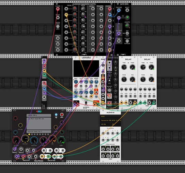Click the CLOCK input jack on Clocked Random Gates

coord(58,9)
